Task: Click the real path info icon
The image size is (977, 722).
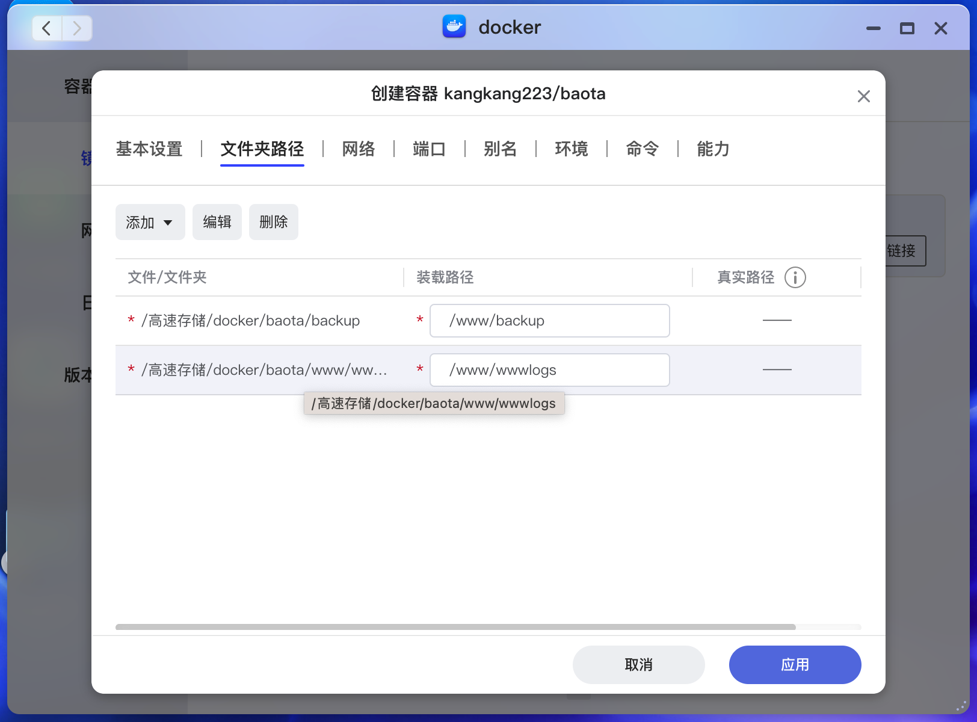Action: pos(795,277)
